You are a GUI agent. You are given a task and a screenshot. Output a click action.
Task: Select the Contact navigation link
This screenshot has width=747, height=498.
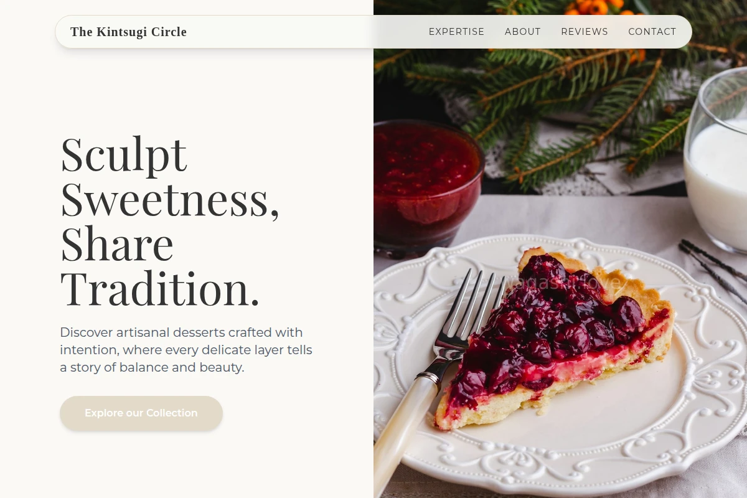tap(652, 32)
